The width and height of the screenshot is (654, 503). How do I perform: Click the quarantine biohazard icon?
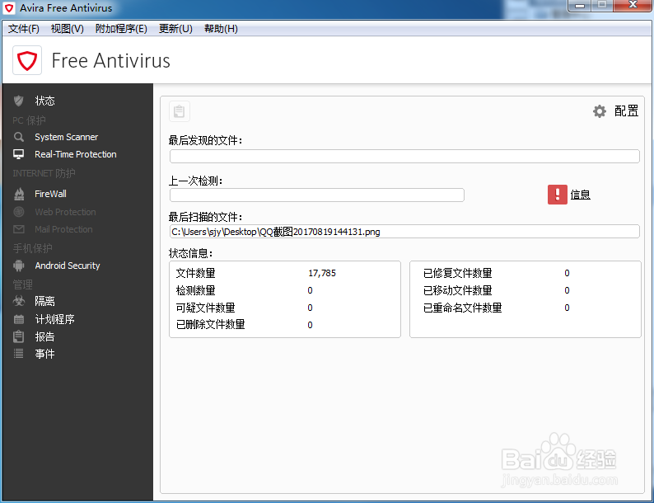tap(19, 300)
